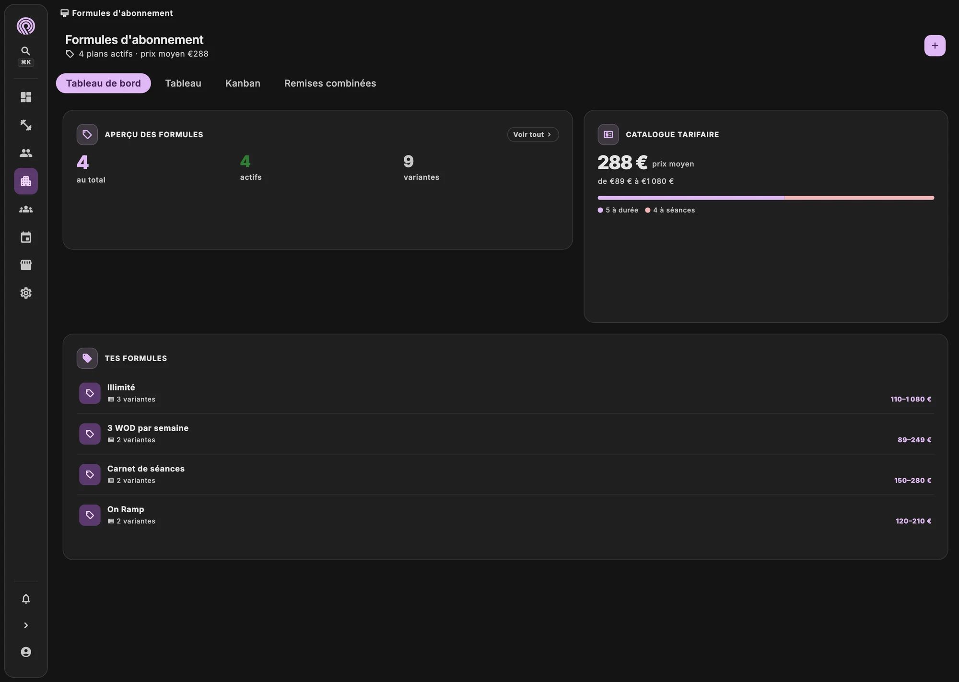Open the dumbbell workouts icon in sidebar
Image resolution: width=959 pixels, height=682 pixels.
(x=26, y=125)
